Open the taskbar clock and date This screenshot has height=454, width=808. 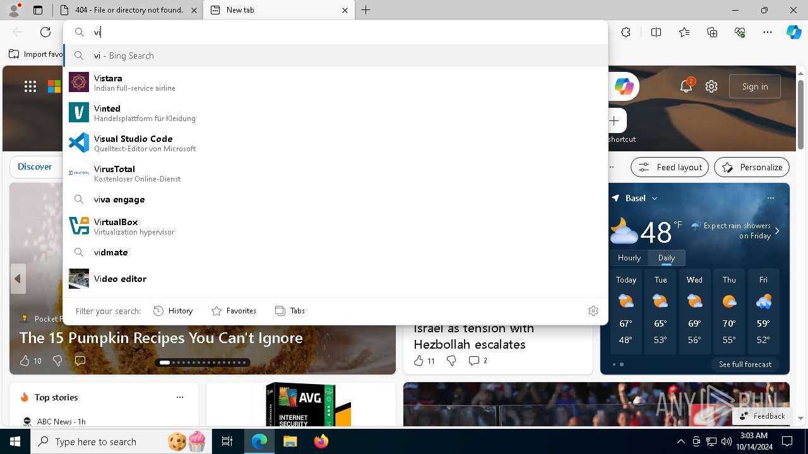click(x=754, y=441)
